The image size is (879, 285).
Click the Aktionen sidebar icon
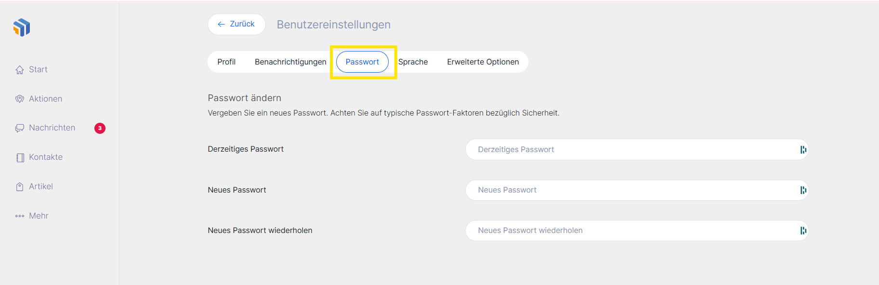[x=20, y=99]
